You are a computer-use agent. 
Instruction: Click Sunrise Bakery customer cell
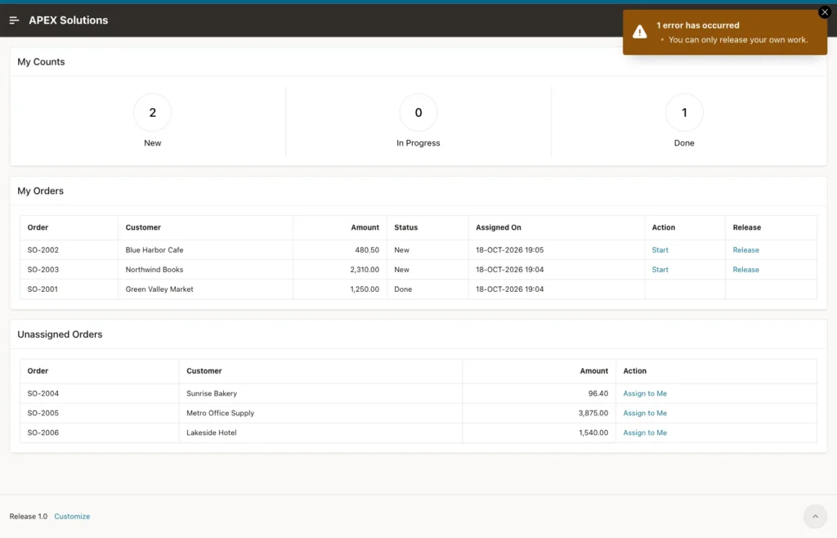coord(320,393)
